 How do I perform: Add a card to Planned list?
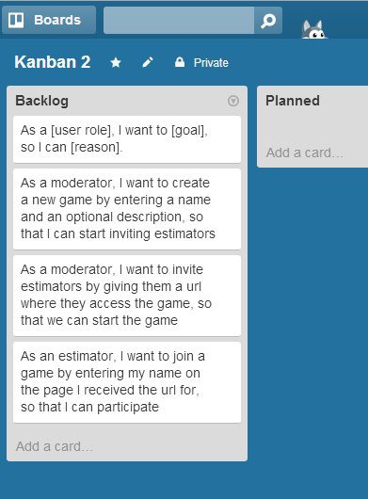(305, 153)
